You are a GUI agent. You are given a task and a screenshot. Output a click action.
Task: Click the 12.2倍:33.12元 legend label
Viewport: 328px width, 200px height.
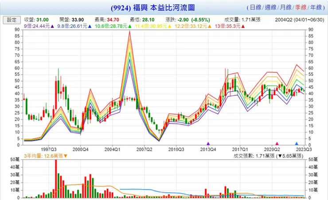click(191, 26)
